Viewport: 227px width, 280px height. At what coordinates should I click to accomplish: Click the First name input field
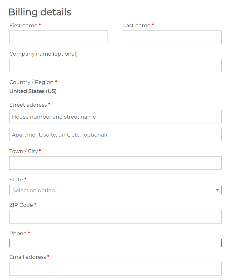click(58, 37)
